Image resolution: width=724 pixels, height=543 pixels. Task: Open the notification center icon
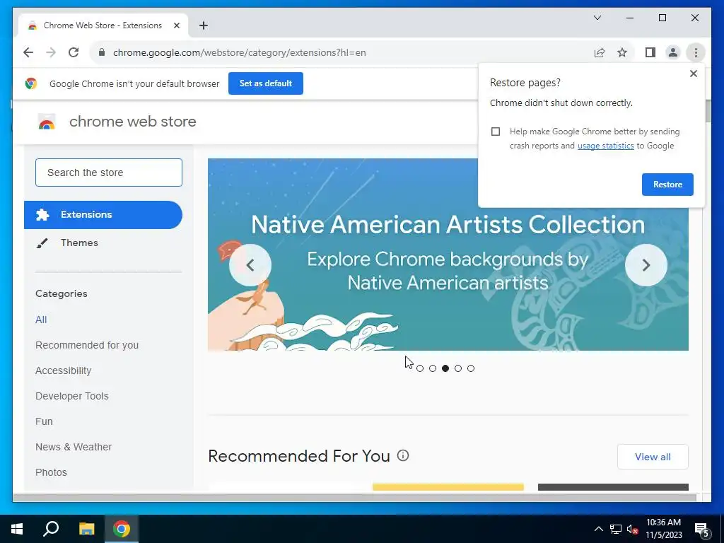[701, 529]
